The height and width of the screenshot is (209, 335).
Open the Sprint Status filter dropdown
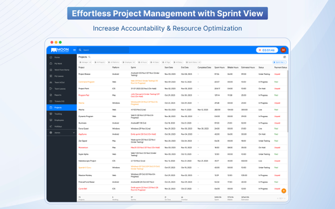pos(193,62)
